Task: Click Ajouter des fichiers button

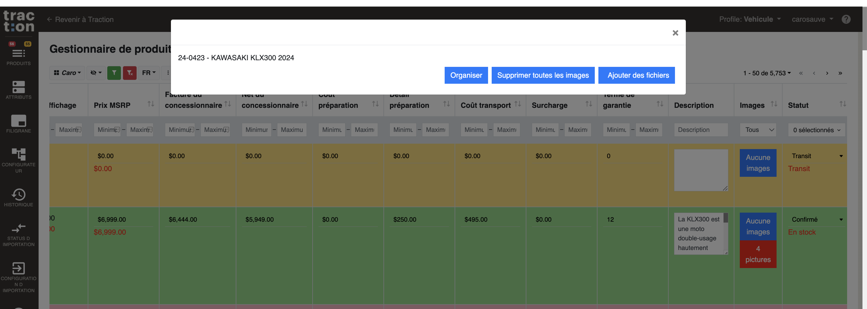Action: (x=636, y=75)
